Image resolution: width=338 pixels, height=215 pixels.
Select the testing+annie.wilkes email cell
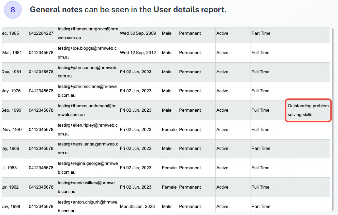click(88, 187)
